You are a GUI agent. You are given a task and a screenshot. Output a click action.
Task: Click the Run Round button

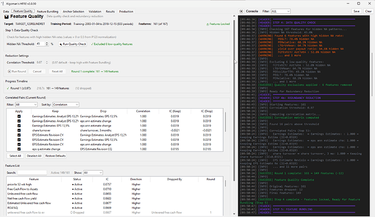[17, 71]
